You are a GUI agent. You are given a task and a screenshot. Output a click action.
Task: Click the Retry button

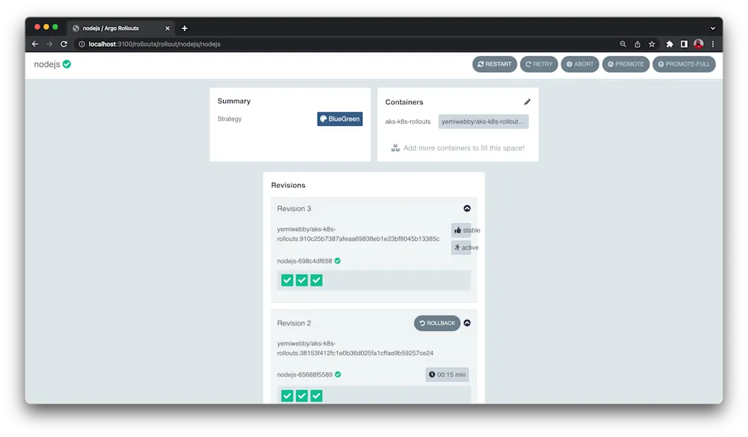click(538, 64)
